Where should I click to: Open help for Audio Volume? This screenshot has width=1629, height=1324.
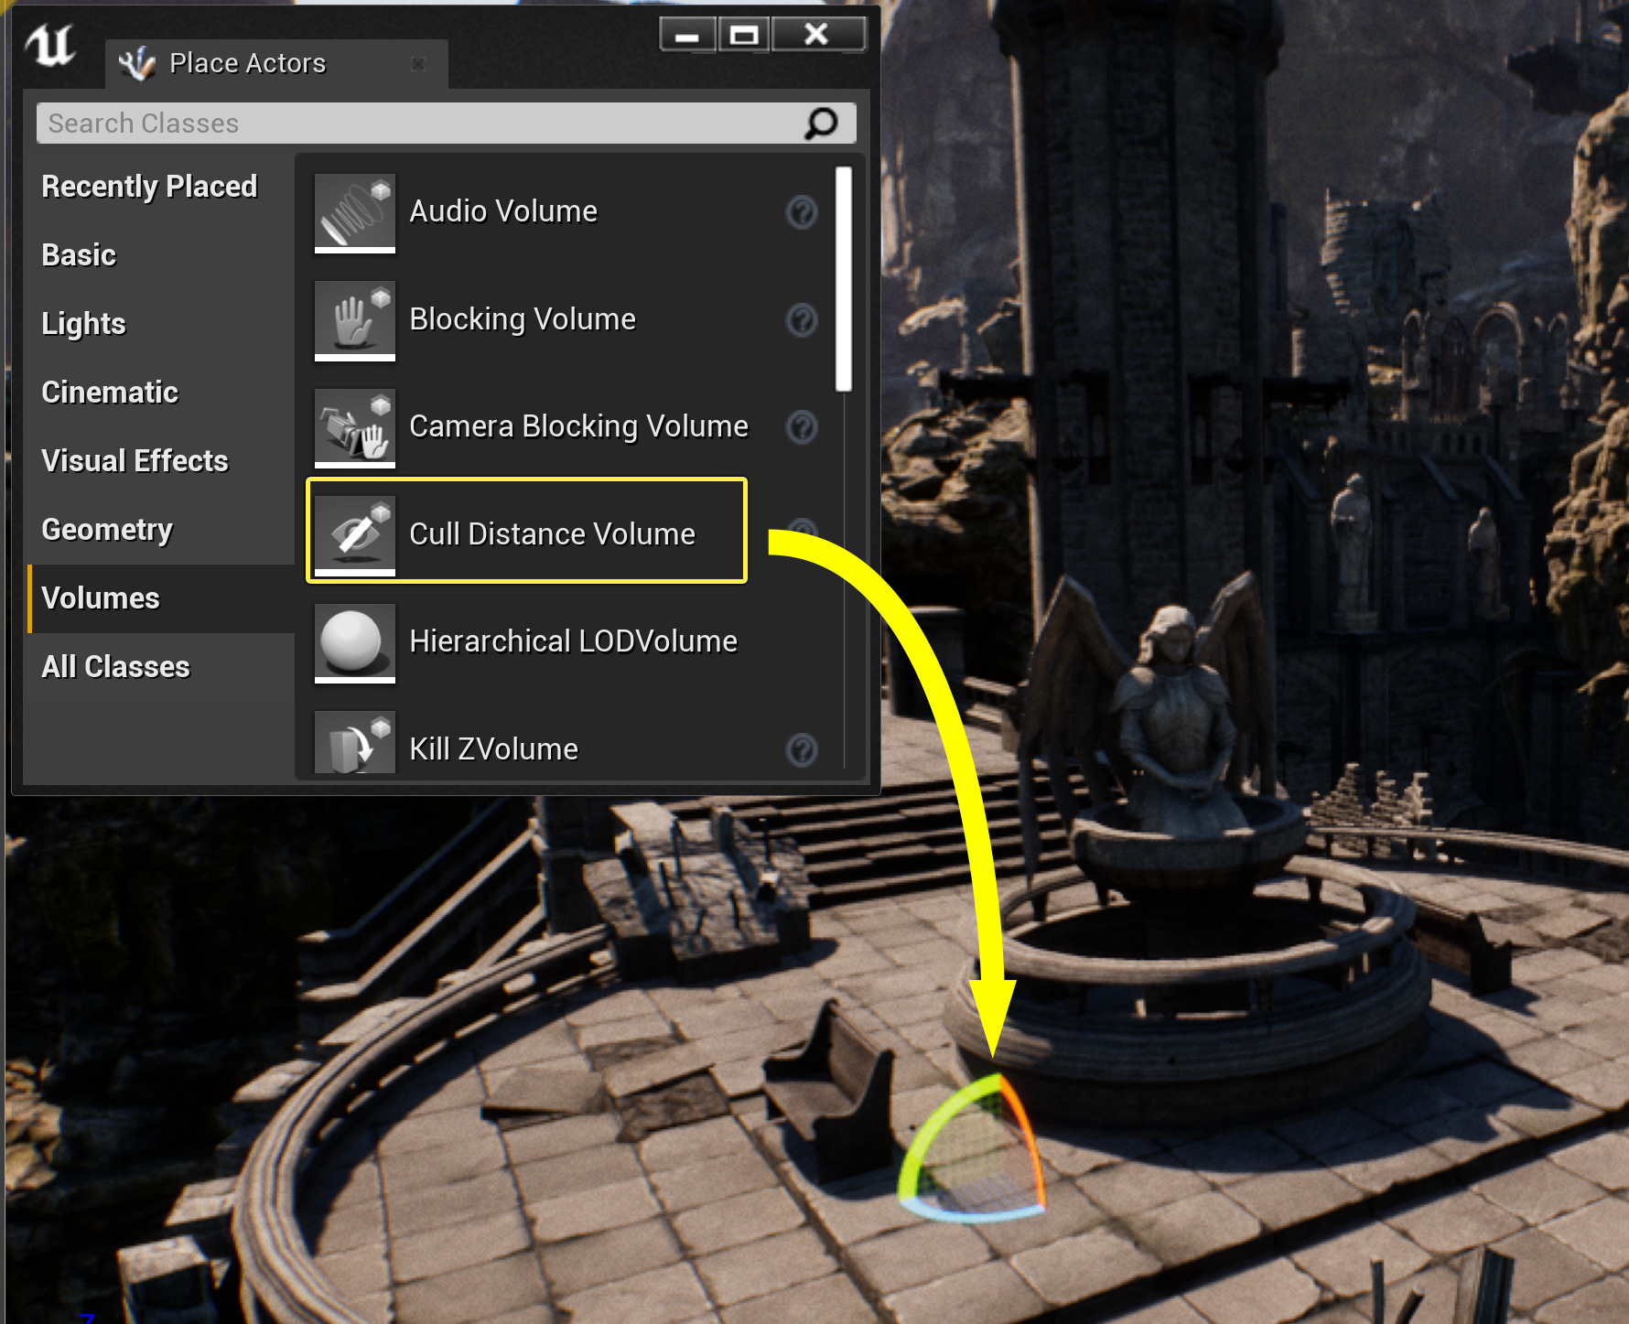point(802,212)
